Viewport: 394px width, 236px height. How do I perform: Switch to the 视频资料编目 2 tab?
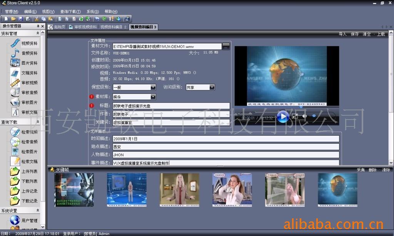click(x=114, y=27)
